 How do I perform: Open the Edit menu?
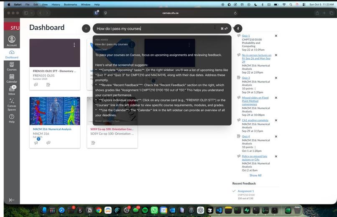36,5
